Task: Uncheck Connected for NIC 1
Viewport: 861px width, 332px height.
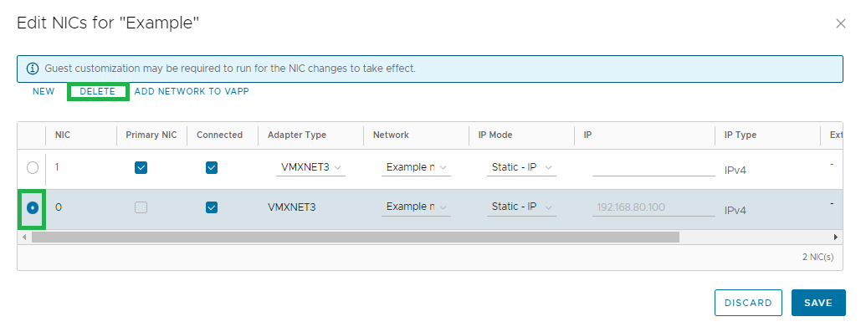Action: (x=212, y=168)
